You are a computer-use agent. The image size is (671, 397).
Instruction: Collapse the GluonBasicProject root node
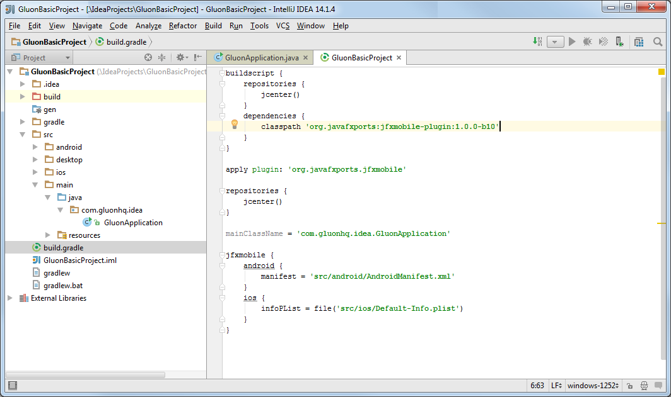(10, 71)
